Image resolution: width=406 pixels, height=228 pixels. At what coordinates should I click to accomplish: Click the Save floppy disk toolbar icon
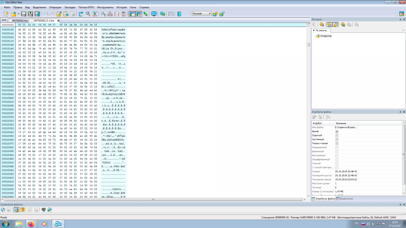coord(24,14)
